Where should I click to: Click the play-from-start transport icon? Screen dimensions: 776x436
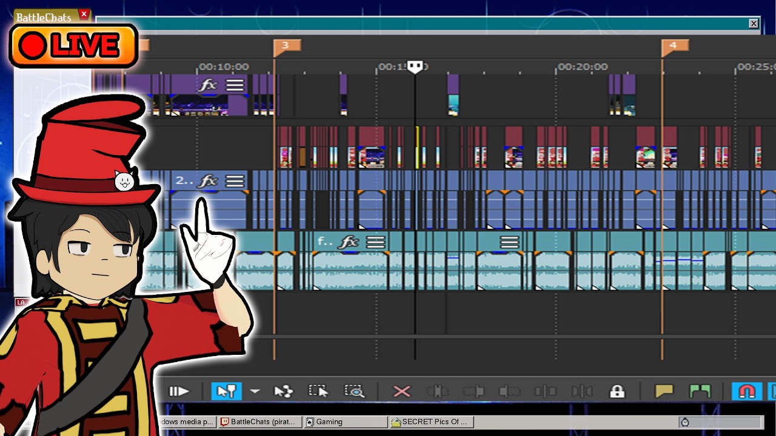tap(178, 391)
